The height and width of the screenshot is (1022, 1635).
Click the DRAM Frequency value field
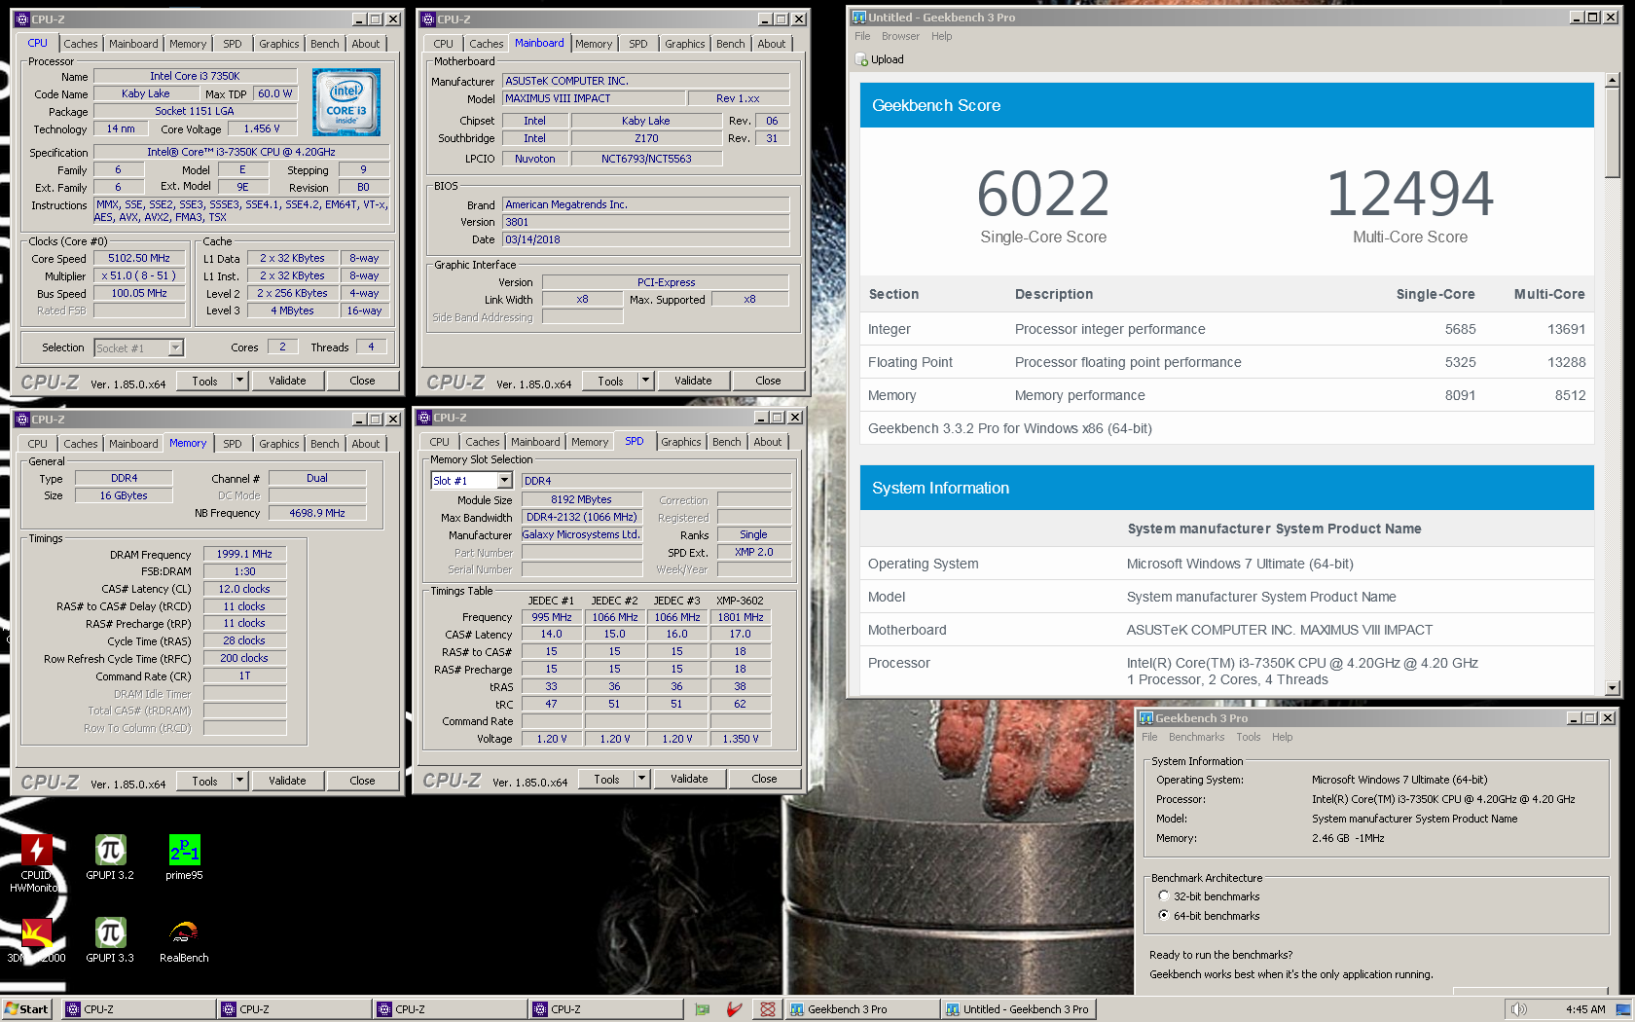pyautogui.click(x=244, y=554)
